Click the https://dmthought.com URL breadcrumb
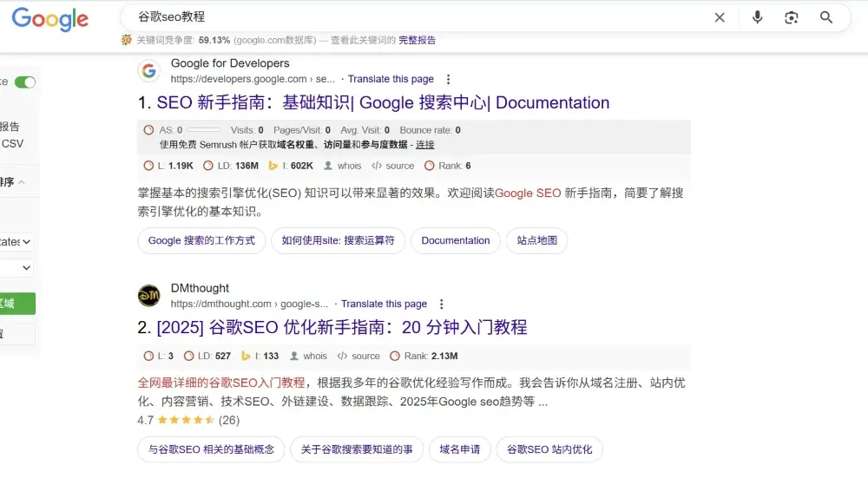The width and height of the screenshot is (868, 478). point(249,304)
